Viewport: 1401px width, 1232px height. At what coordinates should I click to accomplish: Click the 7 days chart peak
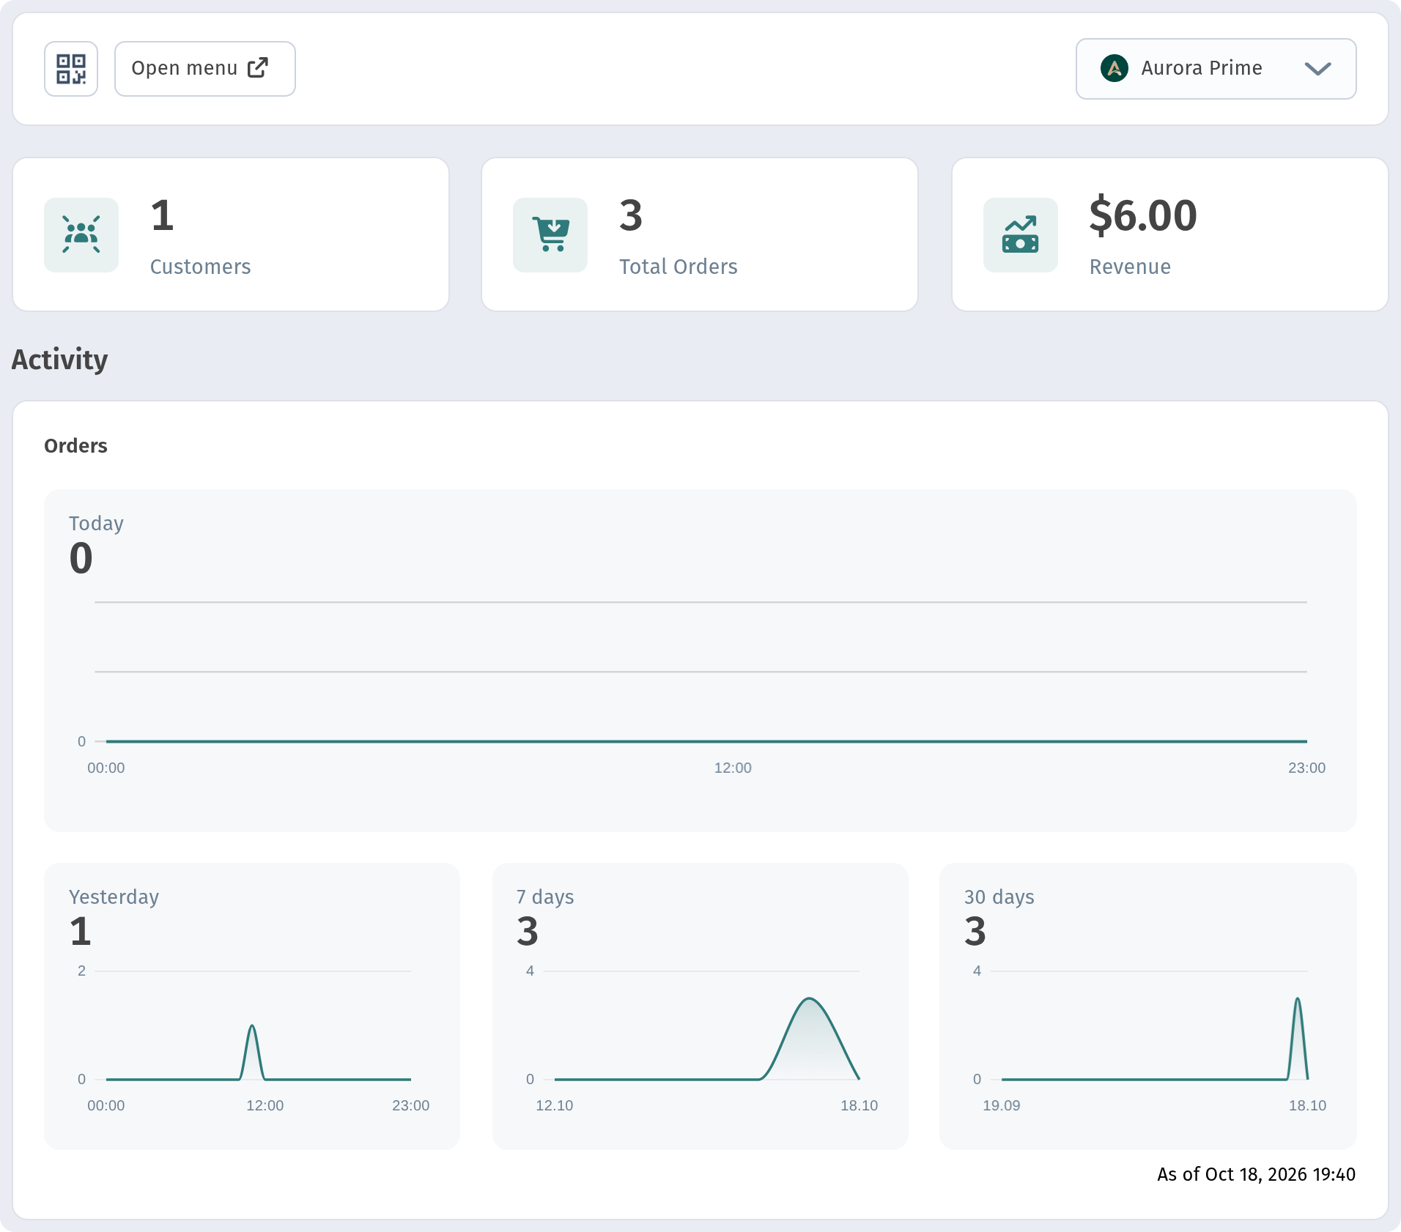click(809, 1000)
